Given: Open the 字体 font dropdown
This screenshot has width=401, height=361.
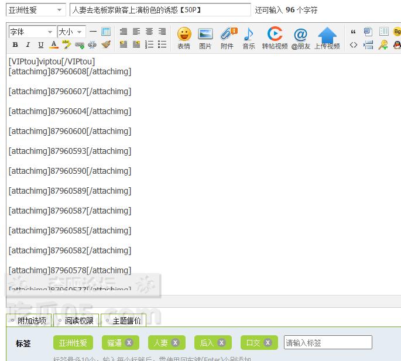Looking at the screenshot, I should tap(32, 32).
